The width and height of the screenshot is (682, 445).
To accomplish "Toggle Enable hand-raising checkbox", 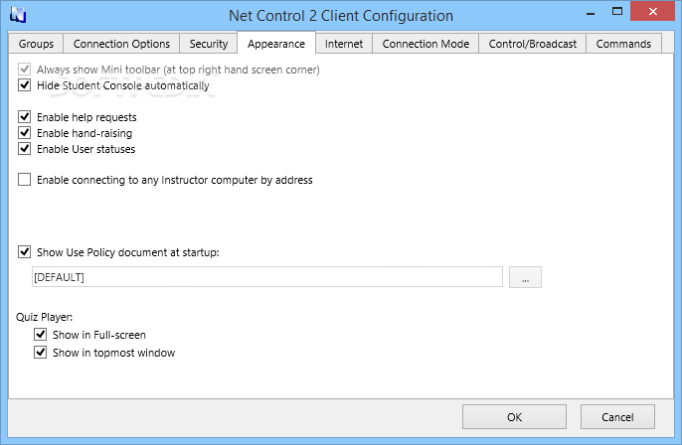I will coord(24,133).
